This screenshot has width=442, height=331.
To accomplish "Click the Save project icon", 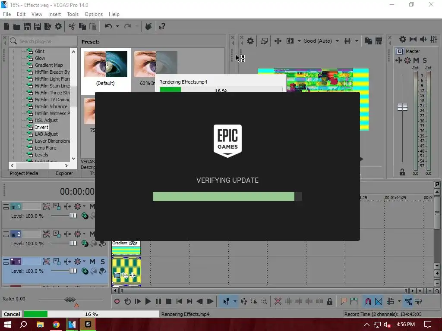I will pyautogui.click(x=27, y=26).
